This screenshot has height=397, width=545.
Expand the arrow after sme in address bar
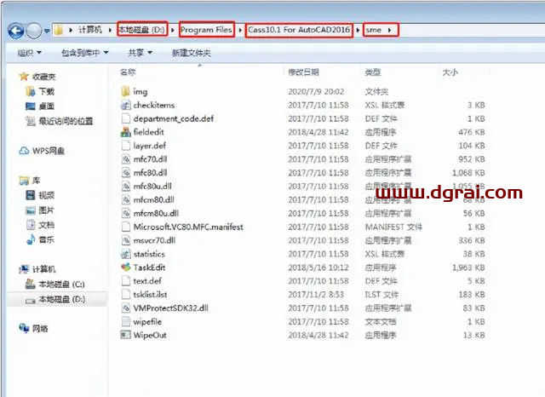pos(390,31)
